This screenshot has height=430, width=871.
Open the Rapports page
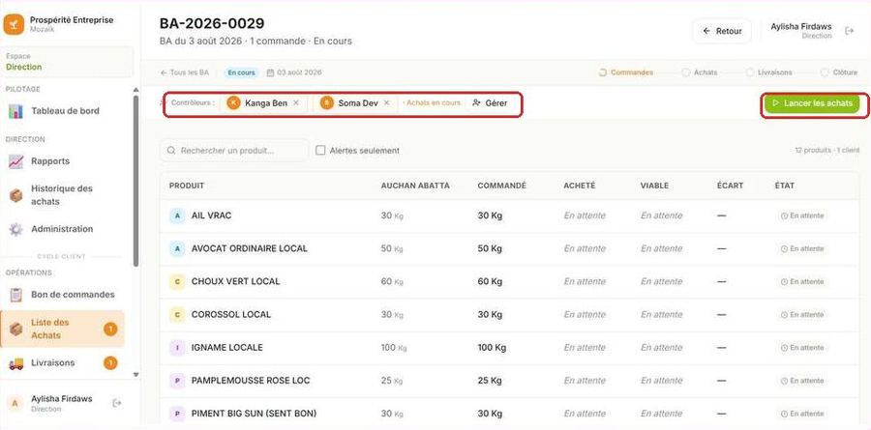(50, 161)
